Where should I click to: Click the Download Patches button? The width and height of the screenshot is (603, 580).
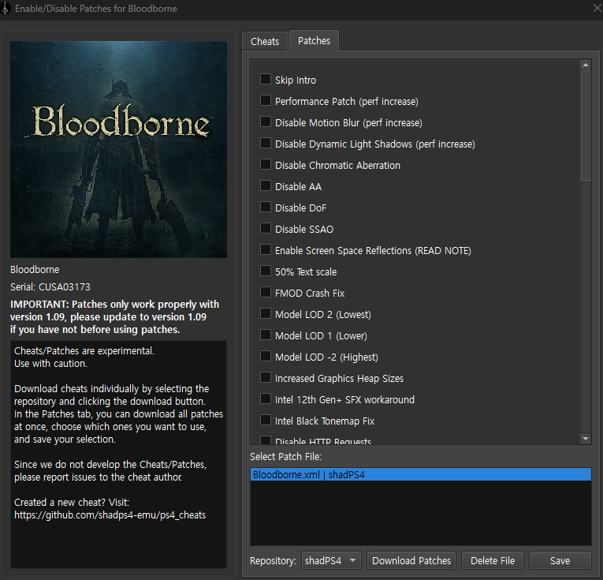point(411,560)
